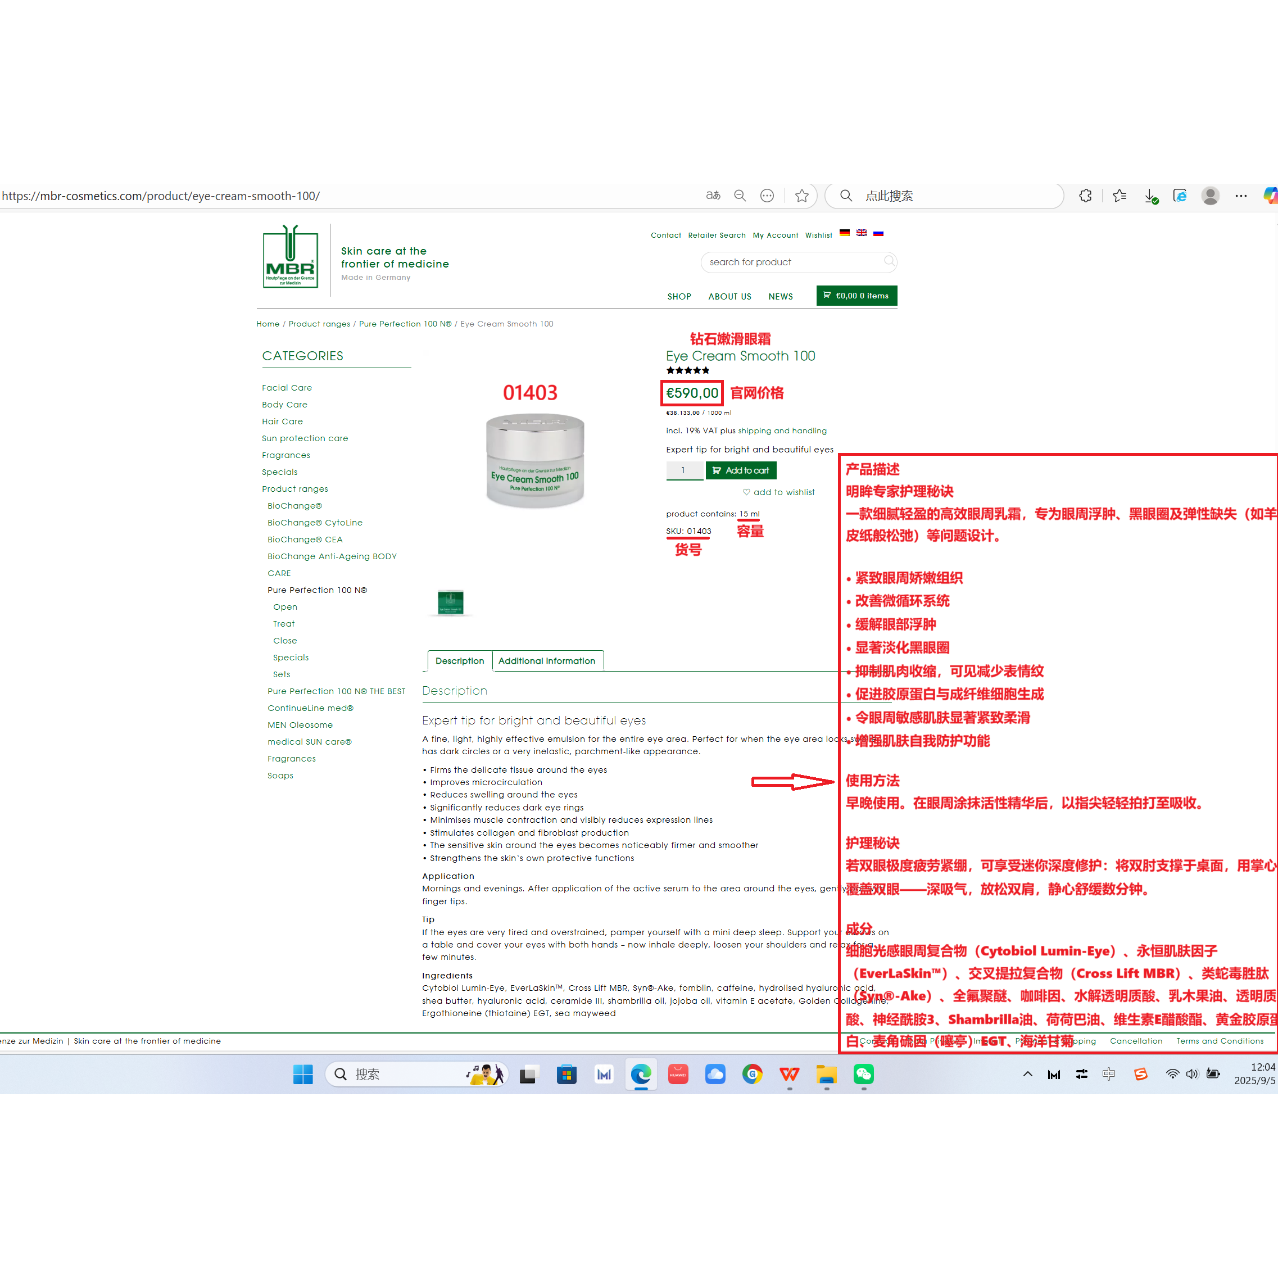Switch to the Additional information tab
The width and height of the screenshot is (1278, 1278).
[546, 661]
